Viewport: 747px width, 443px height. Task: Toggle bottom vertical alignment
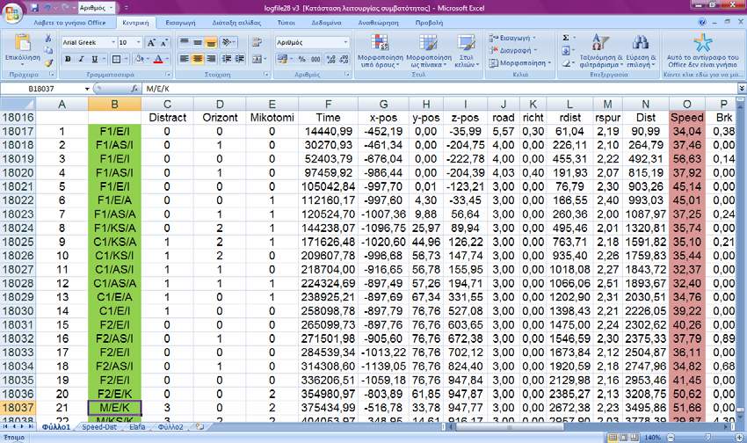tap(211, 43)
